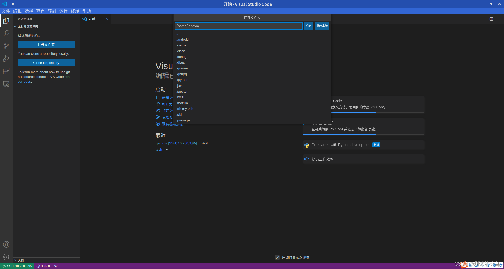504x269 pixels.
Task: Select the .jupyter folder entry
Action: pyautogui.click(x=252, y=92)
